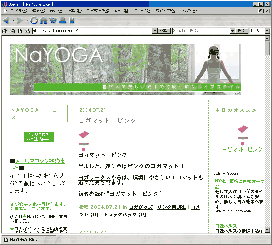This screenshot has height=245, width=272.
Task: Expand the address bar URL dropdown
Action: 155,31
